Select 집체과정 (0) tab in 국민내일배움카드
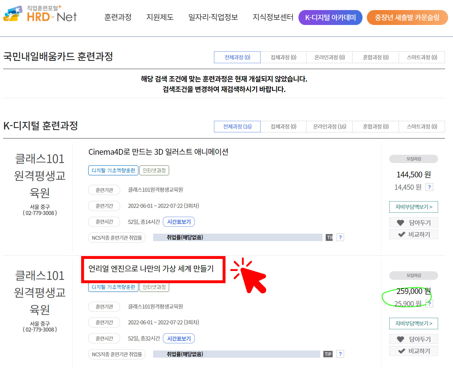 284,57
